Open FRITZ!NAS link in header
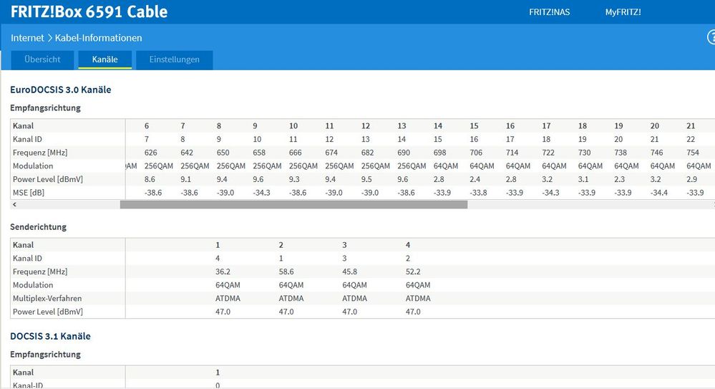This screenshot has height=389, width=715. point(549,12)
